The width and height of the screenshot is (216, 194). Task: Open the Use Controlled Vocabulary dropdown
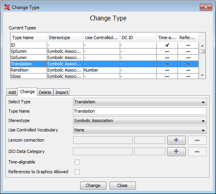tap(140, 130)
